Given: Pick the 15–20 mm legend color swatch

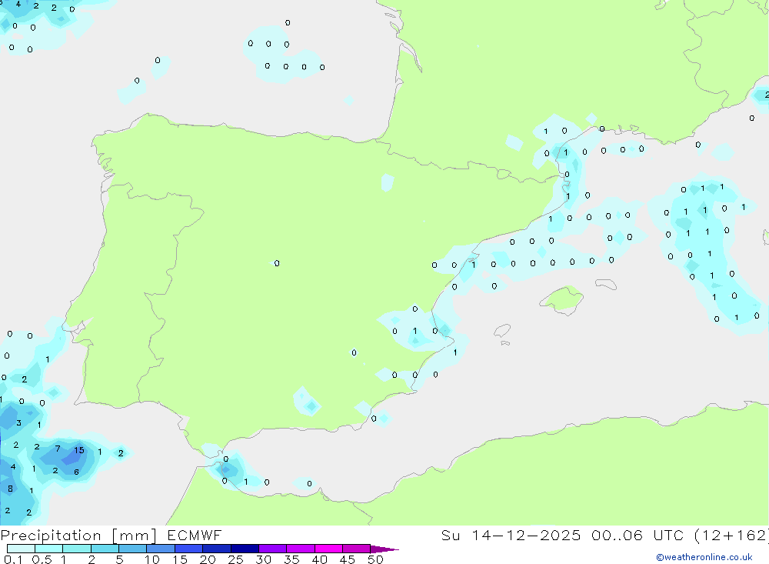Looking at the screenshot, I should pyautogui.click(x=188, y=549).
